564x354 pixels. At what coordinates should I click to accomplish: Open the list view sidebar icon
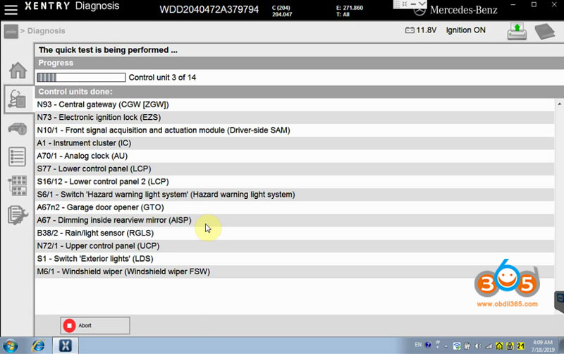(x=17, y=157)
